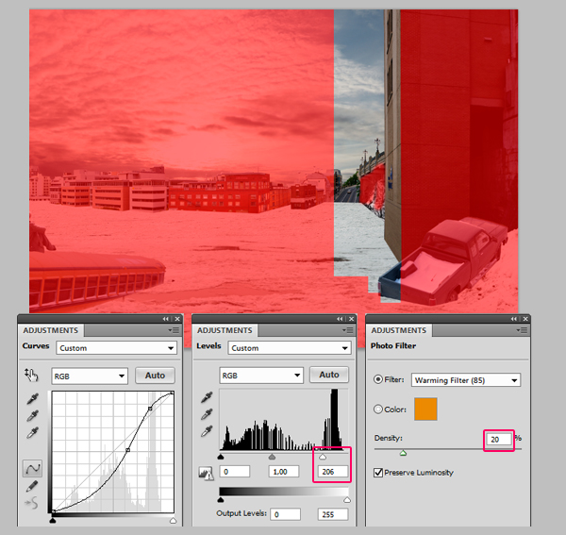Click the Auto button in Curves panel

[x=155, y=376]
